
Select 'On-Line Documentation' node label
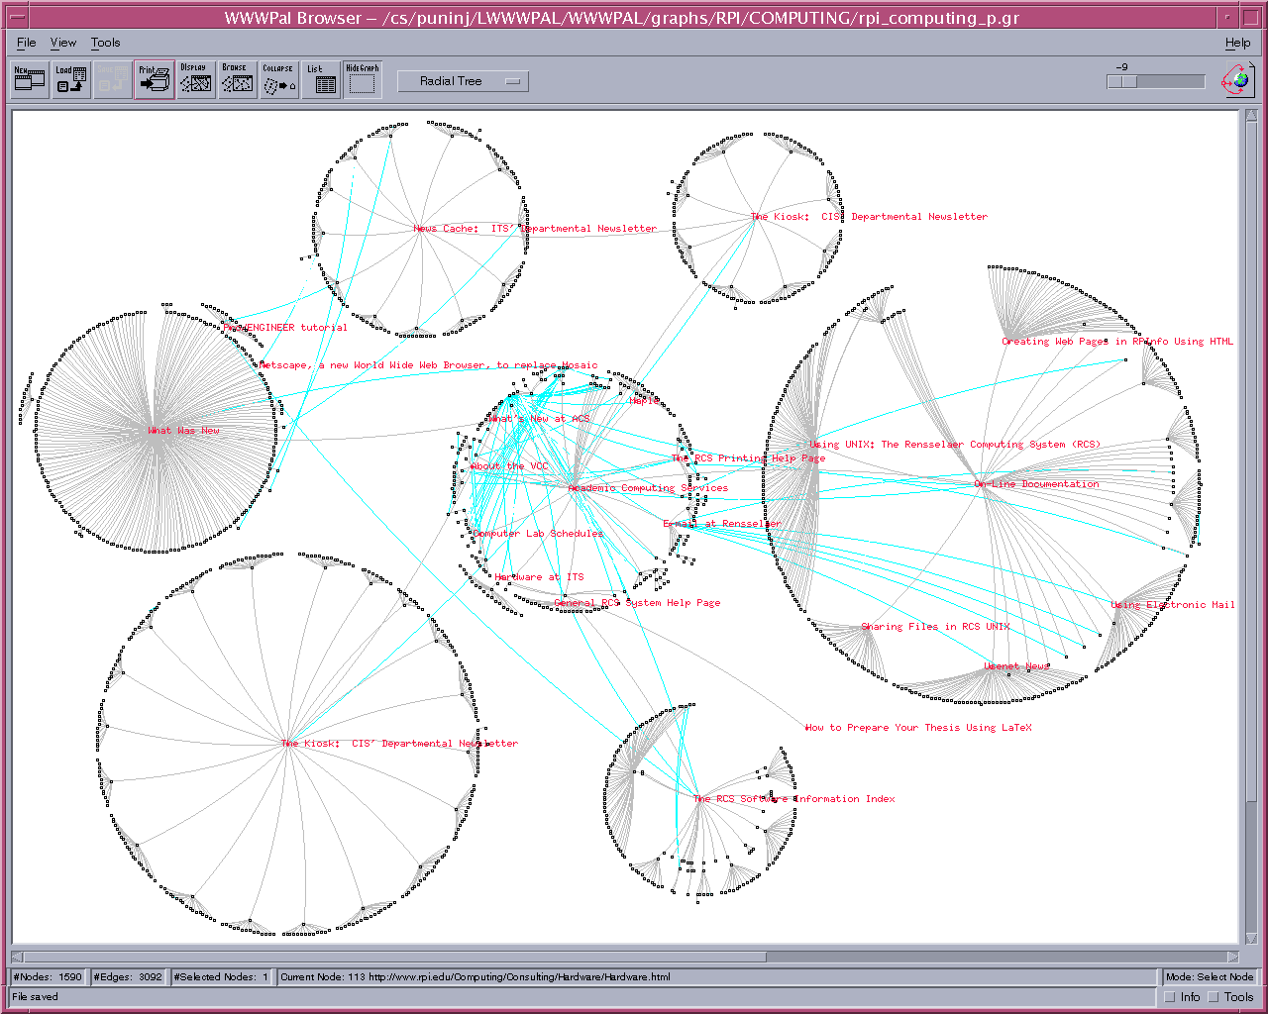point(1036,484)
